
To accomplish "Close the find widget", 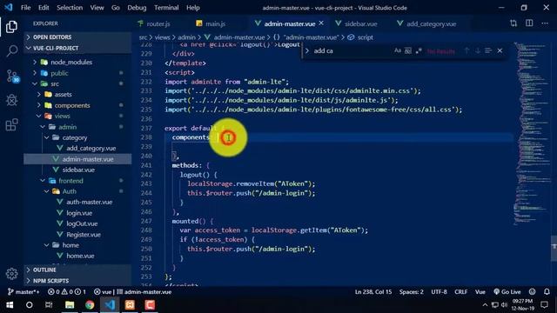I will [500, 50].
